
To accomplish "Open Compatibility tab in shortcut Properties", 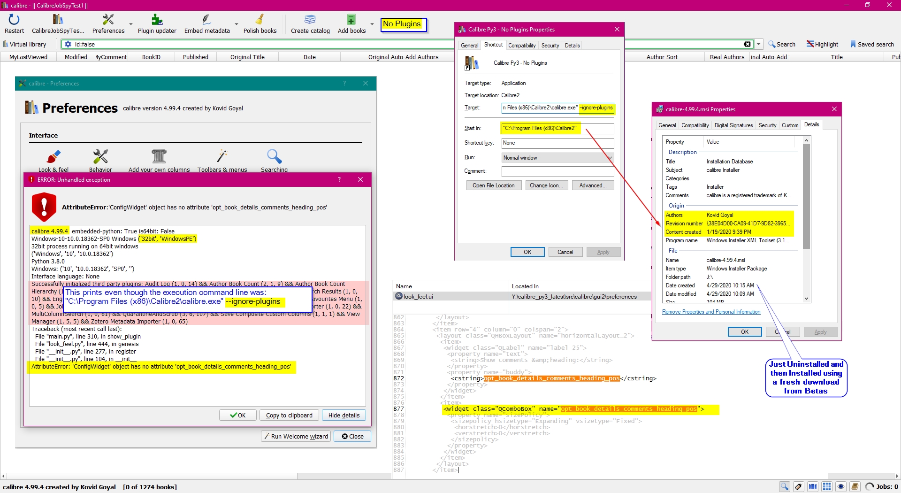I will 522,46.
